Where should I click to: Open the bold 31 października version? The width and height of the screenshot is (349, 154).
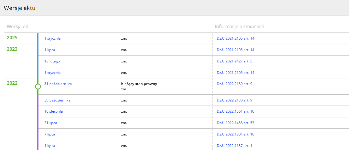[58, 84]
